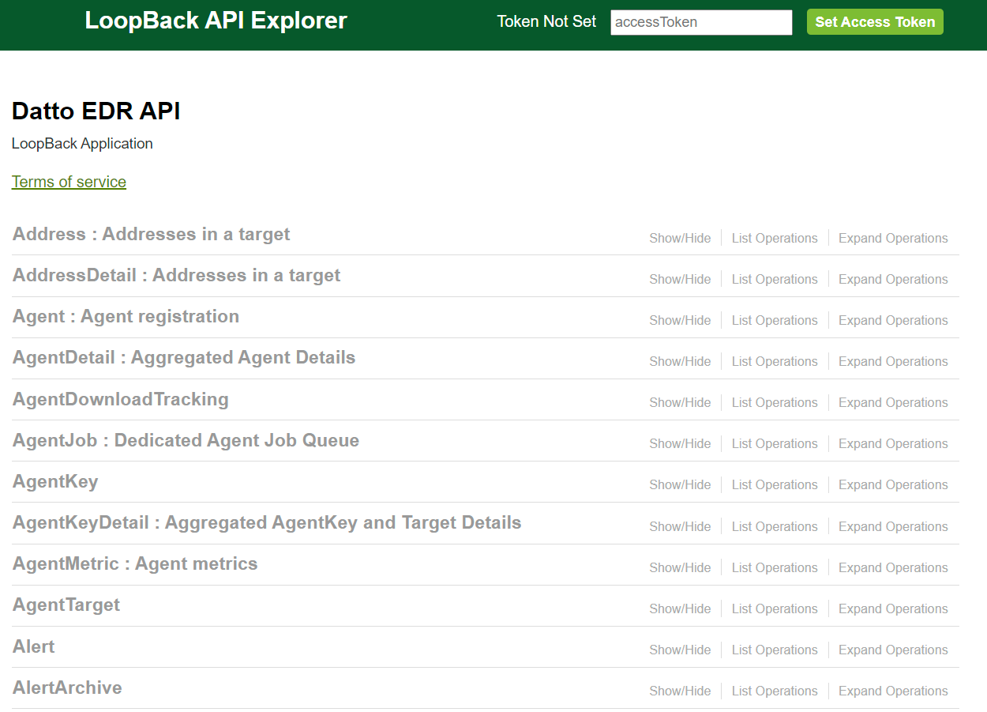Expand Operations for AgentKeyDetail
The height and width of the screenshot is (712, 987).
click(x=892, y=526)
